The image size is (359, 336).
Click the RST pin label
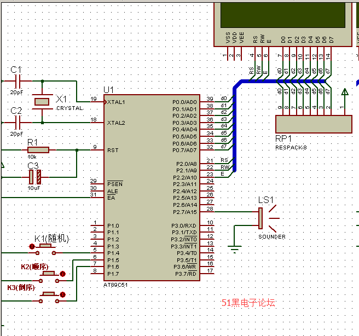[x=113, y=150]
